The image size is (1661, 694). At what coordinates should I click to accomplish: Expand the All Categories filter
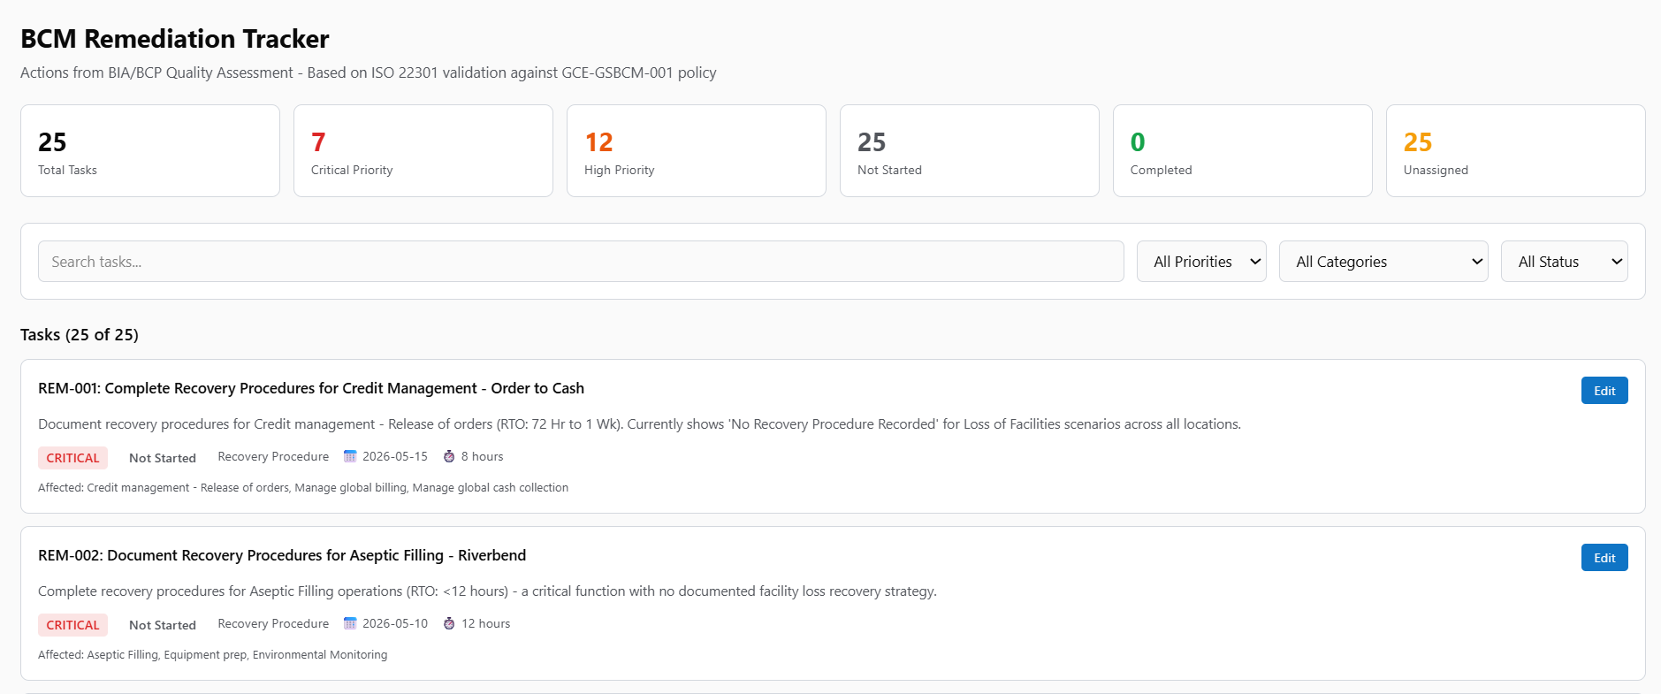tap(1383, 262)
